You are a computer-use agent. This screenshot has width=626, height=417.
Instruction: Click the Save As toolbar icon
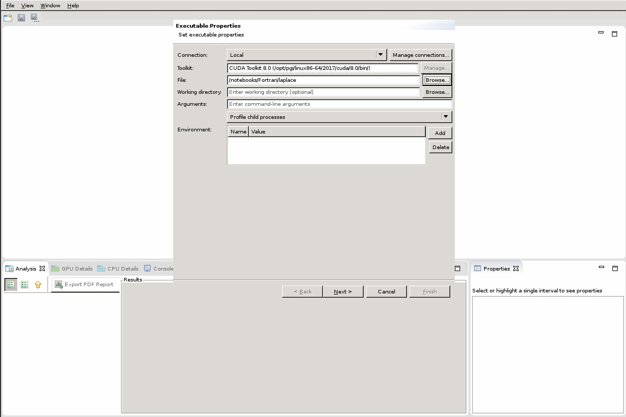pyautogui.click(x=34, y=18)
